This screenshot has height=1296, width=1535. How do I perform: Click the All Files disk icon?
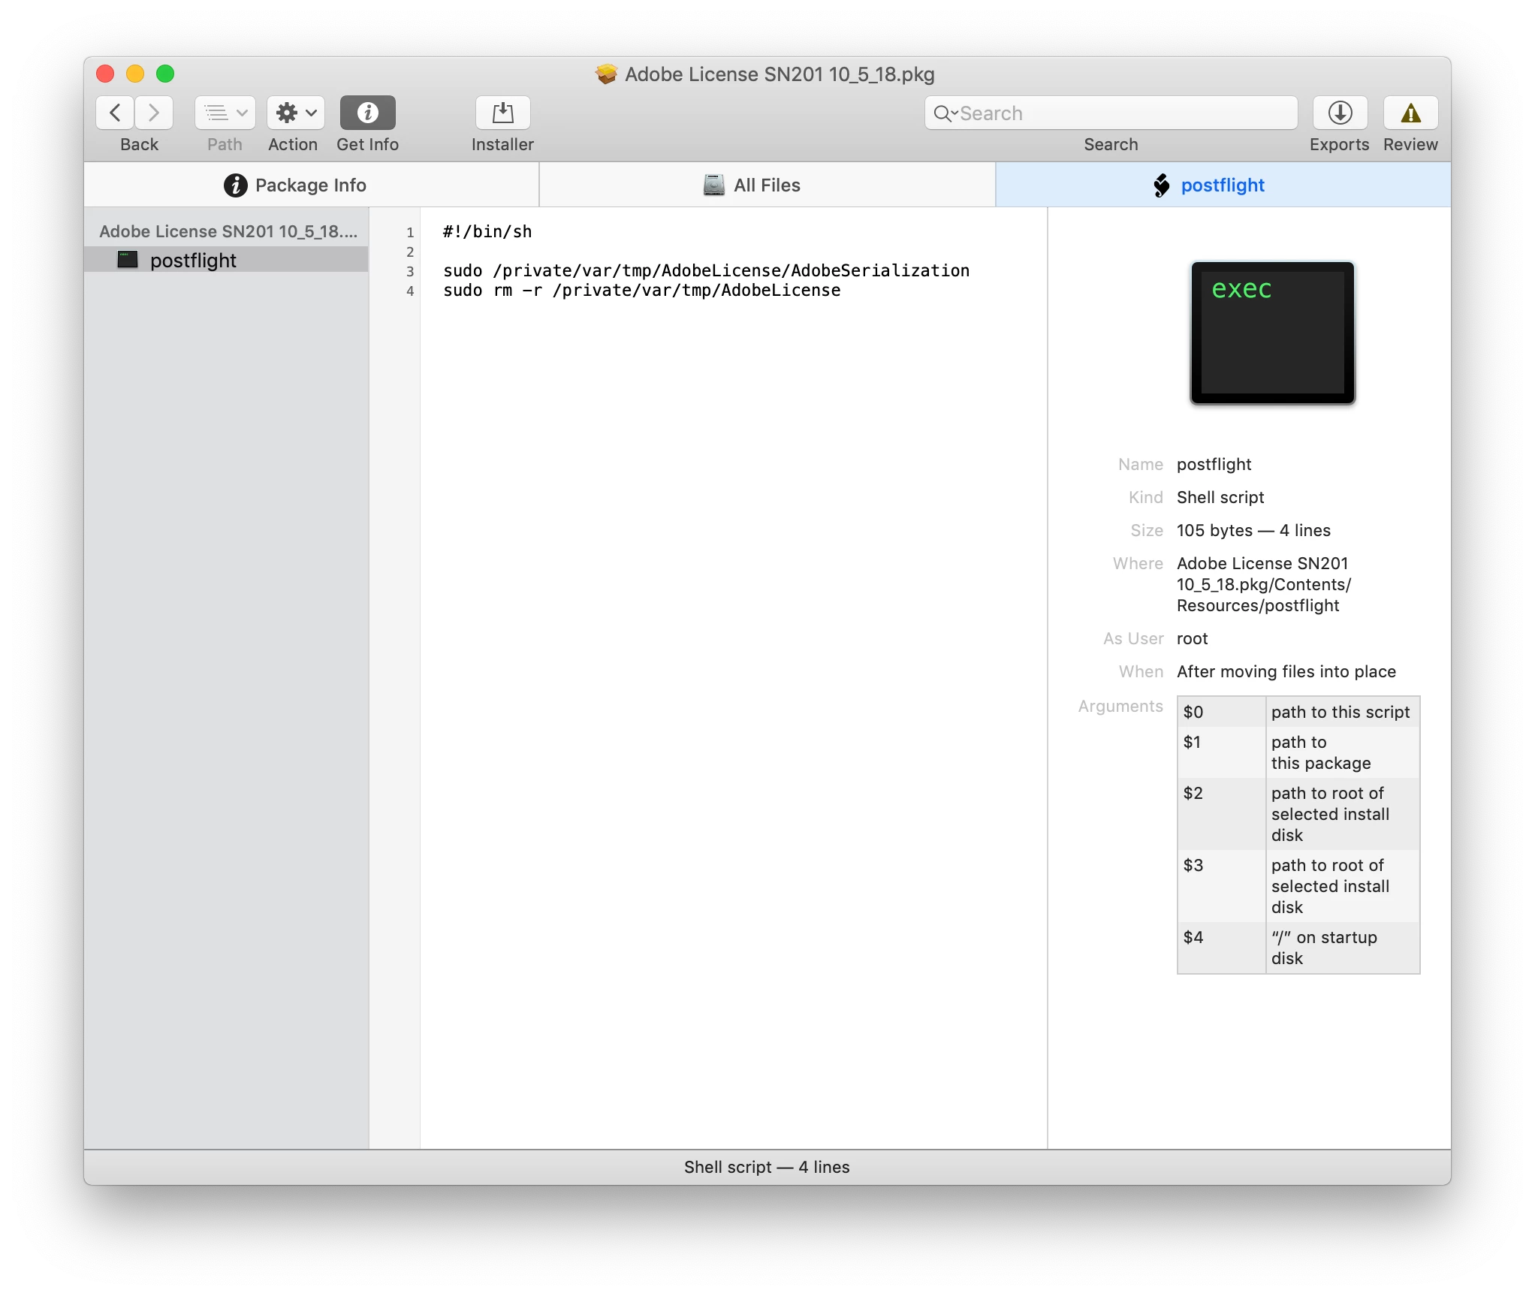713,185
